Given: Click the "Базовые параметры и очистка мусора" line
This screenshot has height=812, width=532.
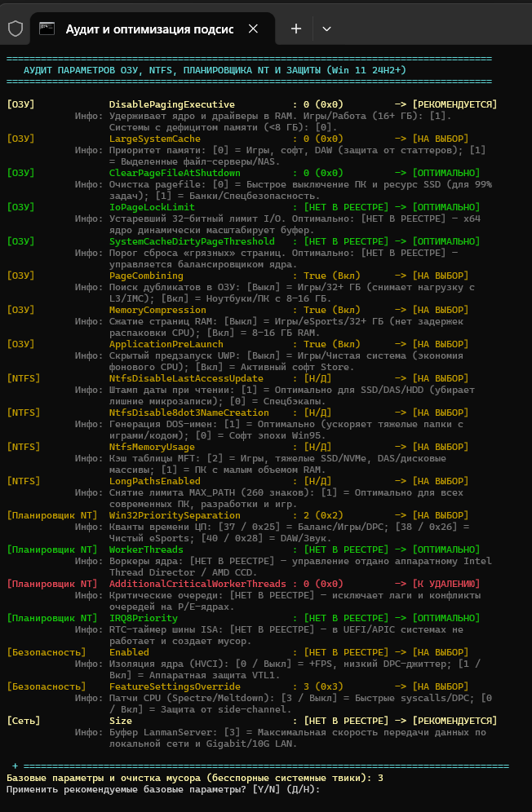Looking at the screenshot, I should pyautogui.click(x=195, y=778).
